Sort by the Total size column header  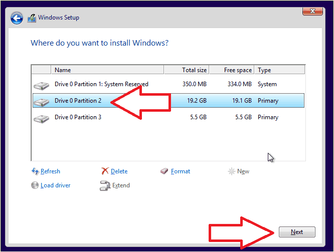(187, 70)
